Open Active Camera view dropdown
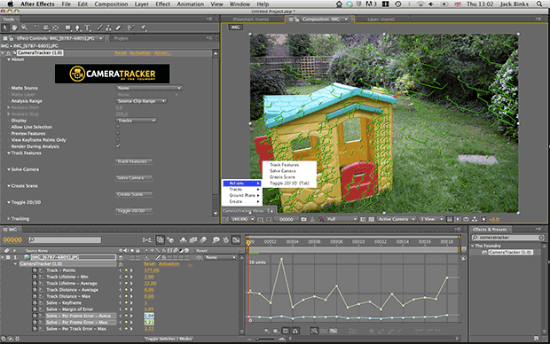 coord(397,219)
